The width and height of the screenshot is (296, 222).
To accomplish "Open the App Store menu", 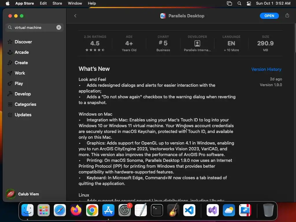I will [x=25, y=3].
